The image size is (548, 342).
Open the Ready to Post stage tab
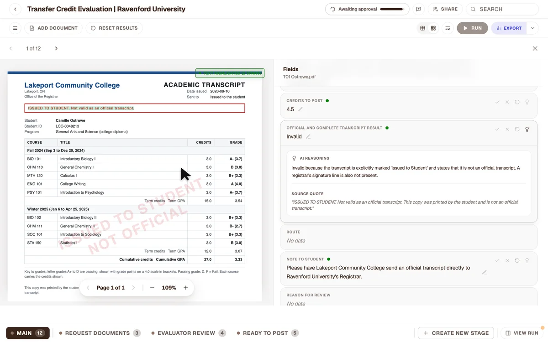[x=268, y=333]
